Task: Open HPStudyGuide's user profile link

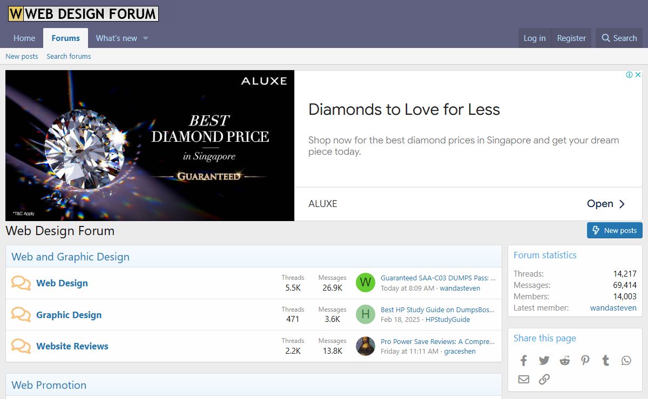Action: [x=448, y=320]
